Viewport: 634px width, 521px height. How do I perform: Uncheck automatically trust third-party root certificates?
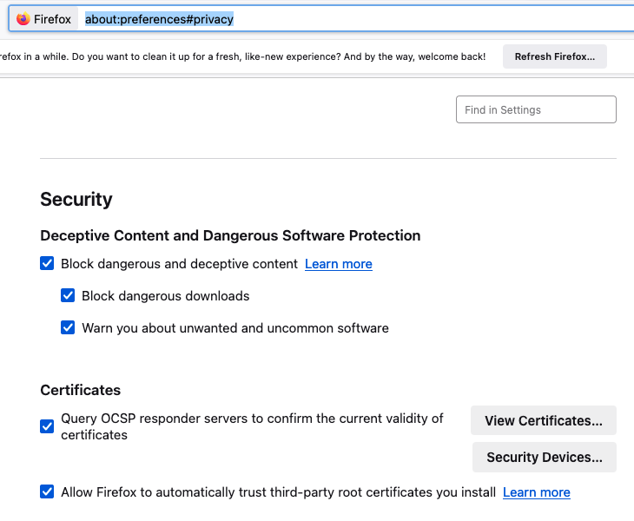pyautogui.click(x=47, y=491)
